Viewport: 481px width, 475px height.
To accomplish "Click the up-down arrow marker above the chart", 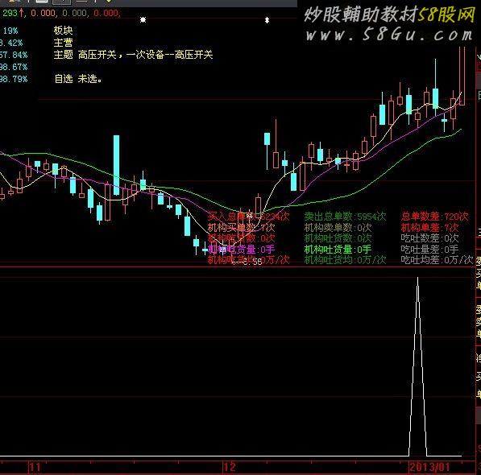I will (267, 20).
